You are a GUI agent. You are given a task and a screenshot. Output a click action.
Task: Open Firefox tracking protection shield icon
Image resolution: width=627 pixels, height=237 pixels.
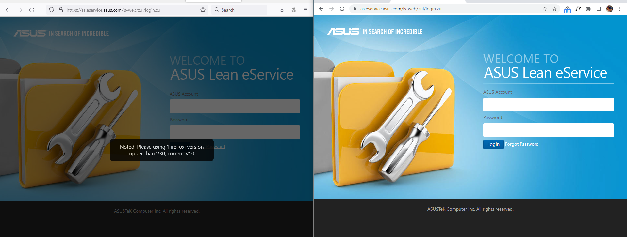pyautogui.click(x=52, y=10)
